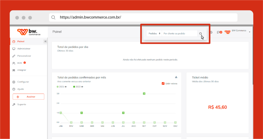Download the monthly orders chart

click(176, 77)
